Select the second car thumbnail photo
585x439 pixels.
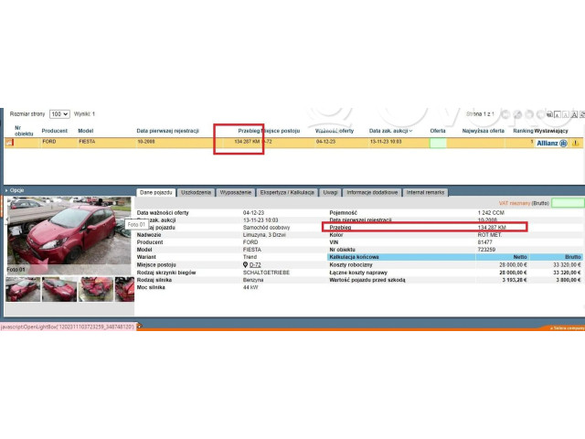[x=59, y=289]
